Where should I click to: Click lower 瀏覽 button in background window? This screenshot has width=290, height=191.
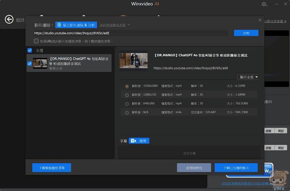click(x=268, y=148)
